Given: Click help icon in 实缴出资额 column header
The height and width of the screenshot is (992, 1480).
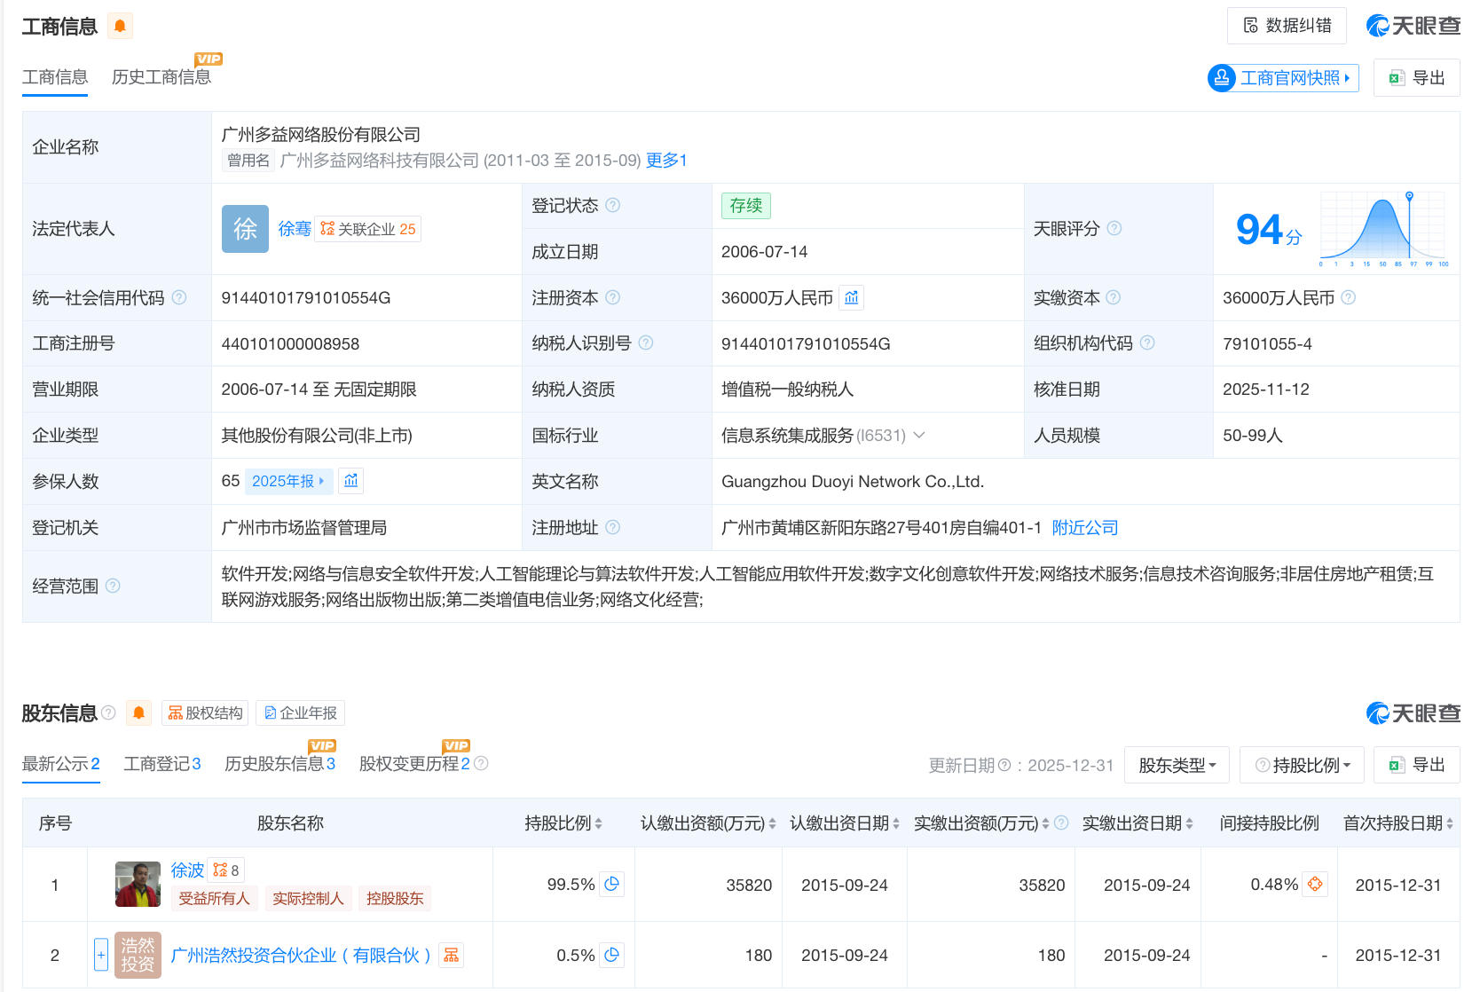Looking at the screenshot, I should tap(1061, 823).
